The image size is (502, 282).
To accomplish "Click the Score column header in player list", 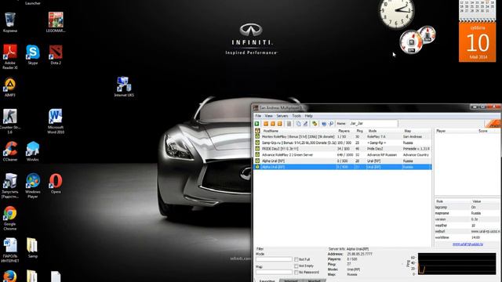I will coord(483,131).
